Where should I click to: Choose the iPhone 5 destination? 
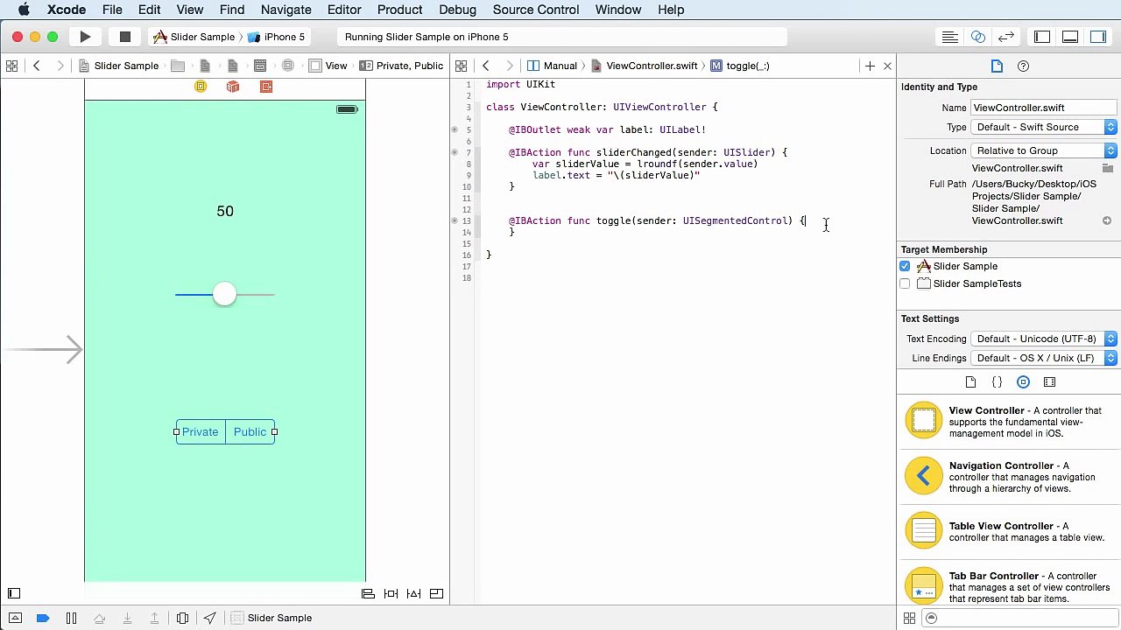click(x=277, y=37)
